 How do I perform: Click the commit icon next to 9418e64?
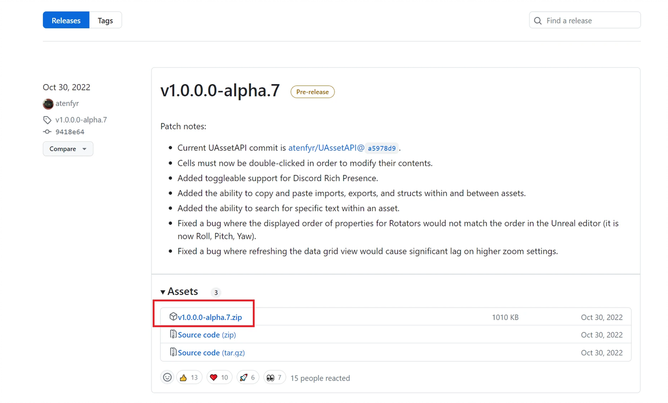47,132
